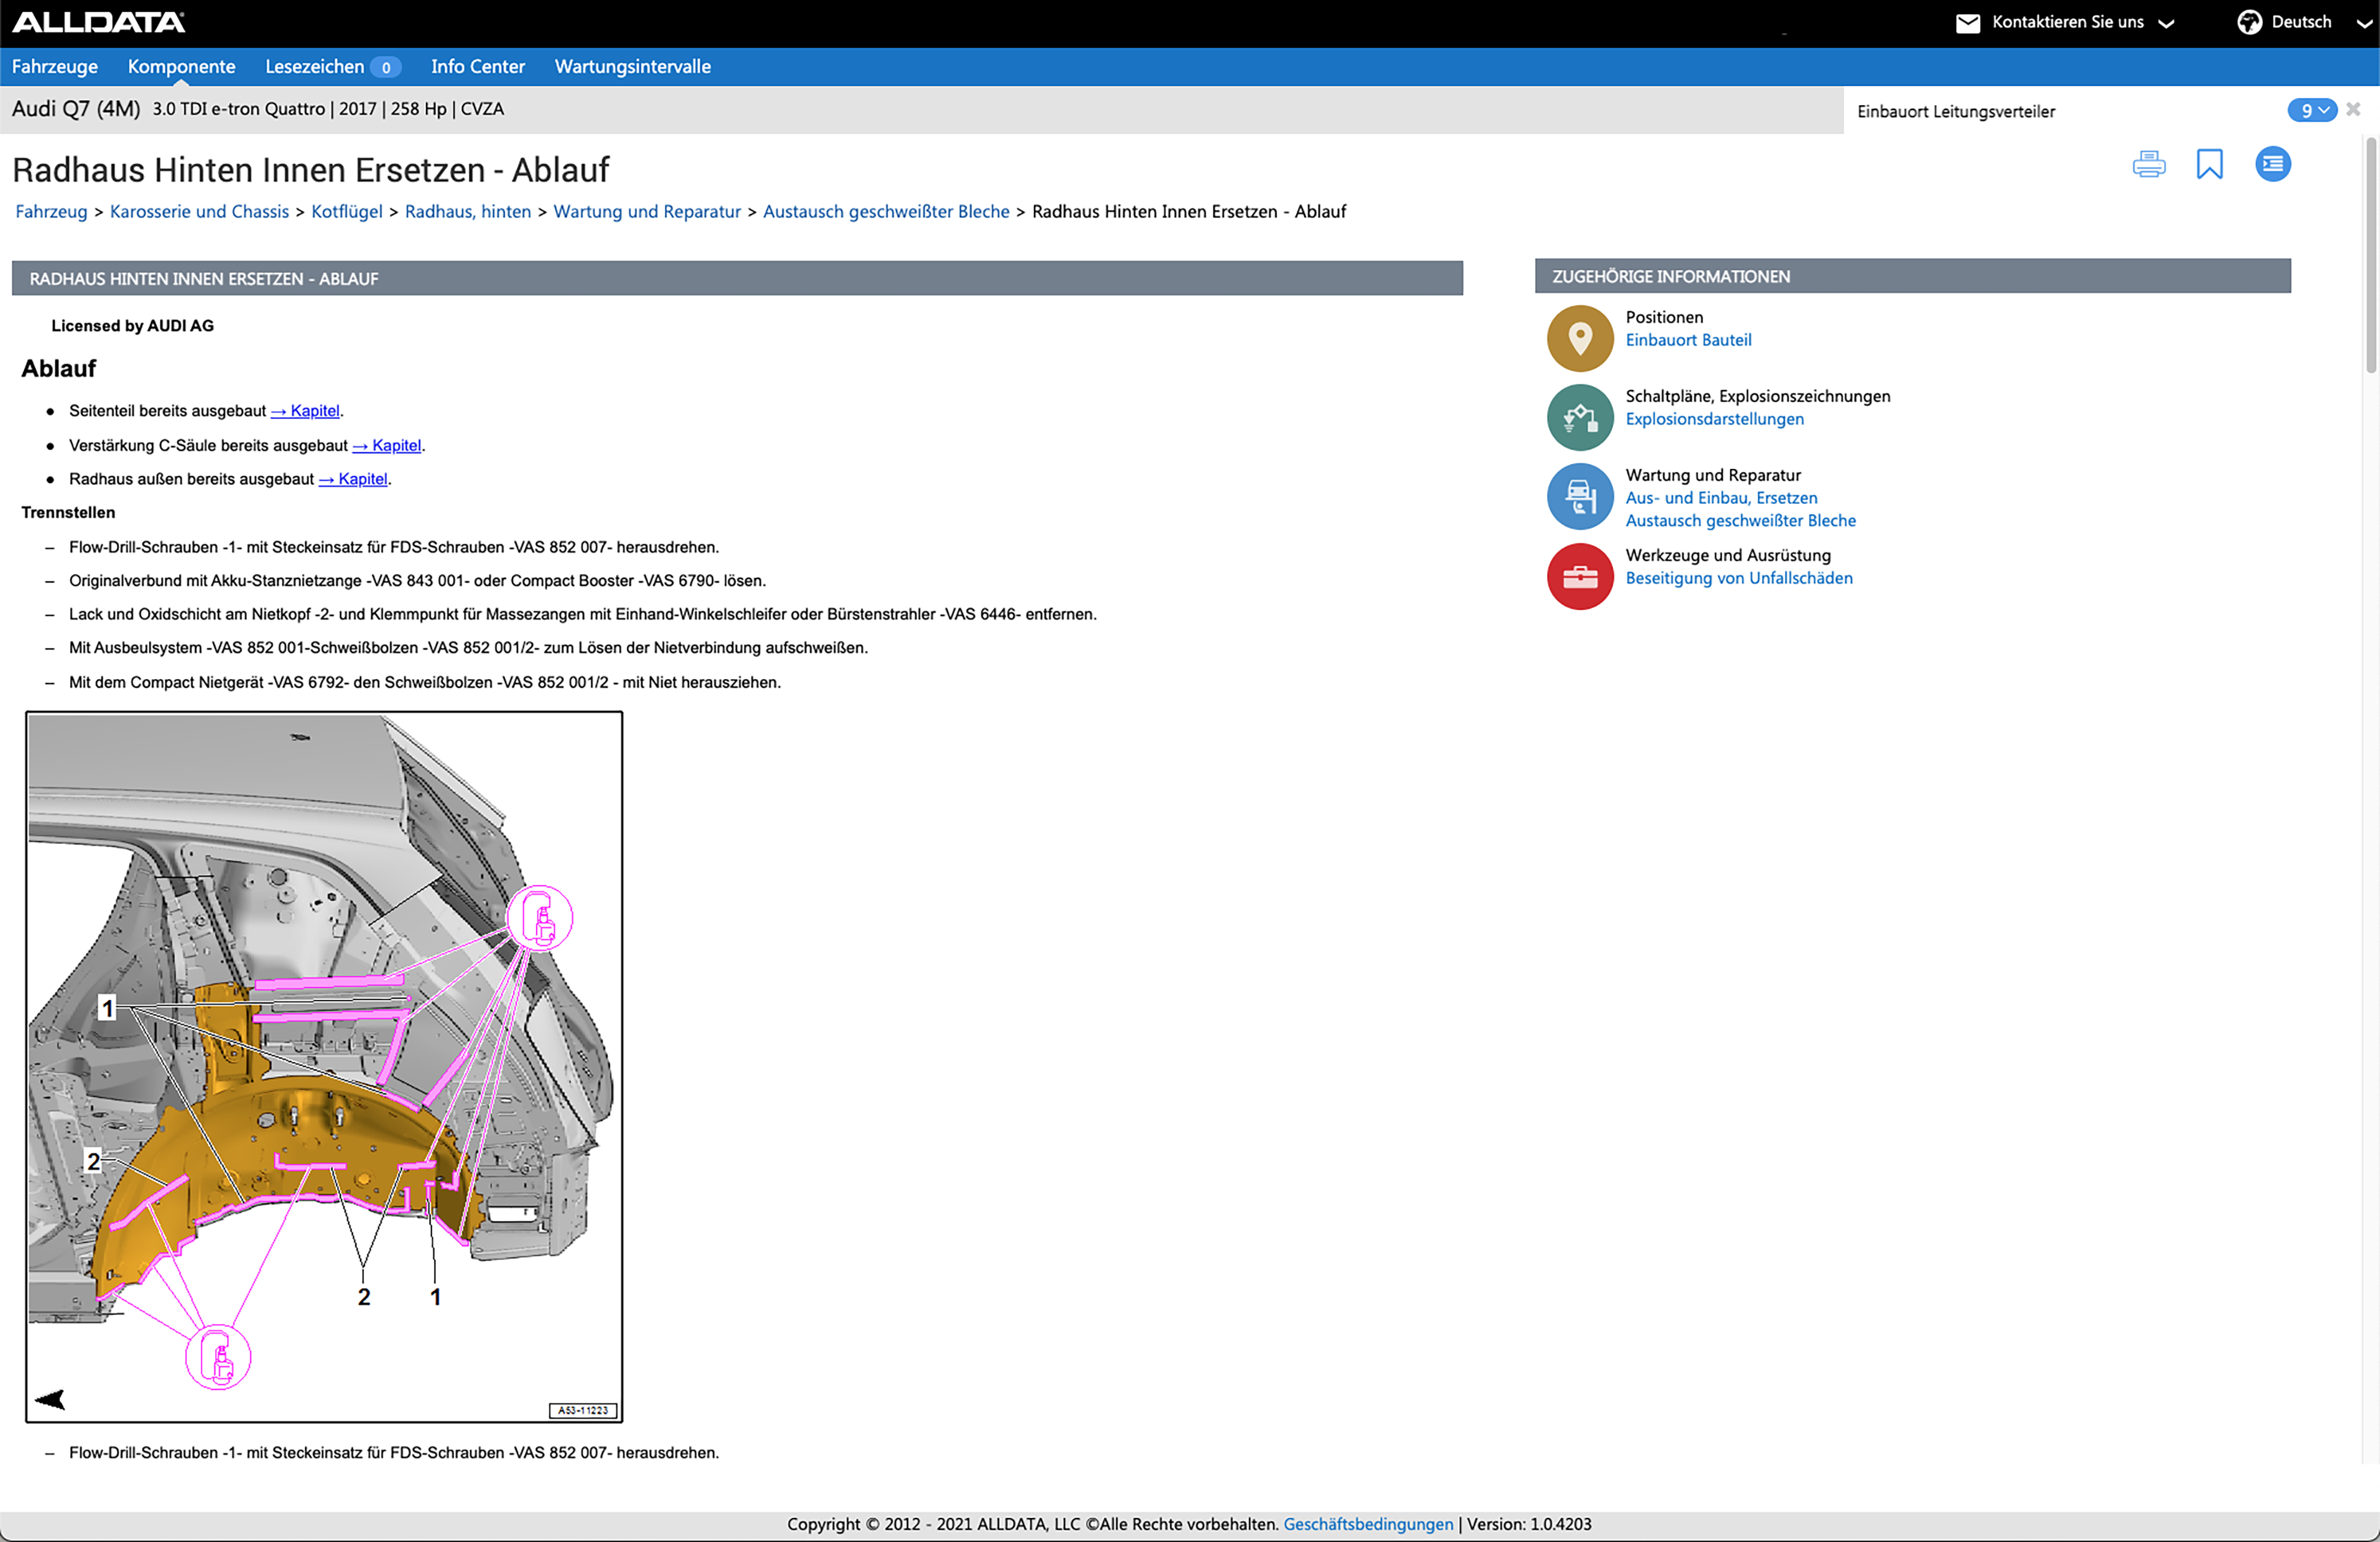Click the Lesezeichen count badge 0
Screen dimensions: 2380x1542
click(x=385, y=68)
